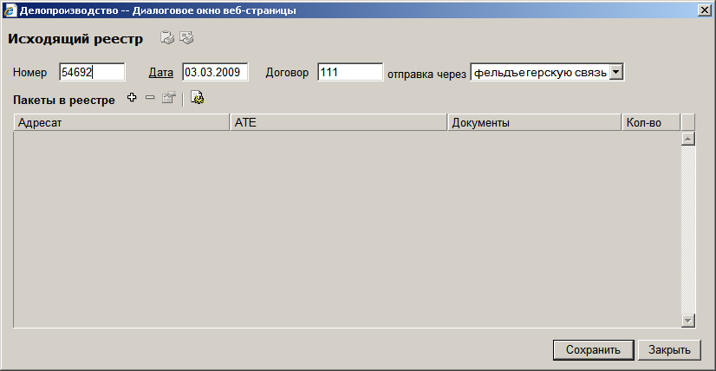
Task: Focus the Номер field containing 54692
Action: click(92, 72)
